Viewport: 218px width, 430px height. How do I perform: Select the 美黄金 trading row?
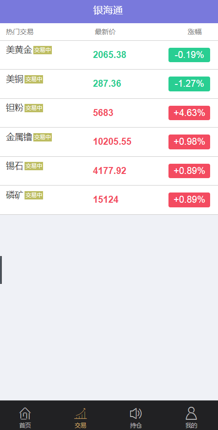point(109,55)
